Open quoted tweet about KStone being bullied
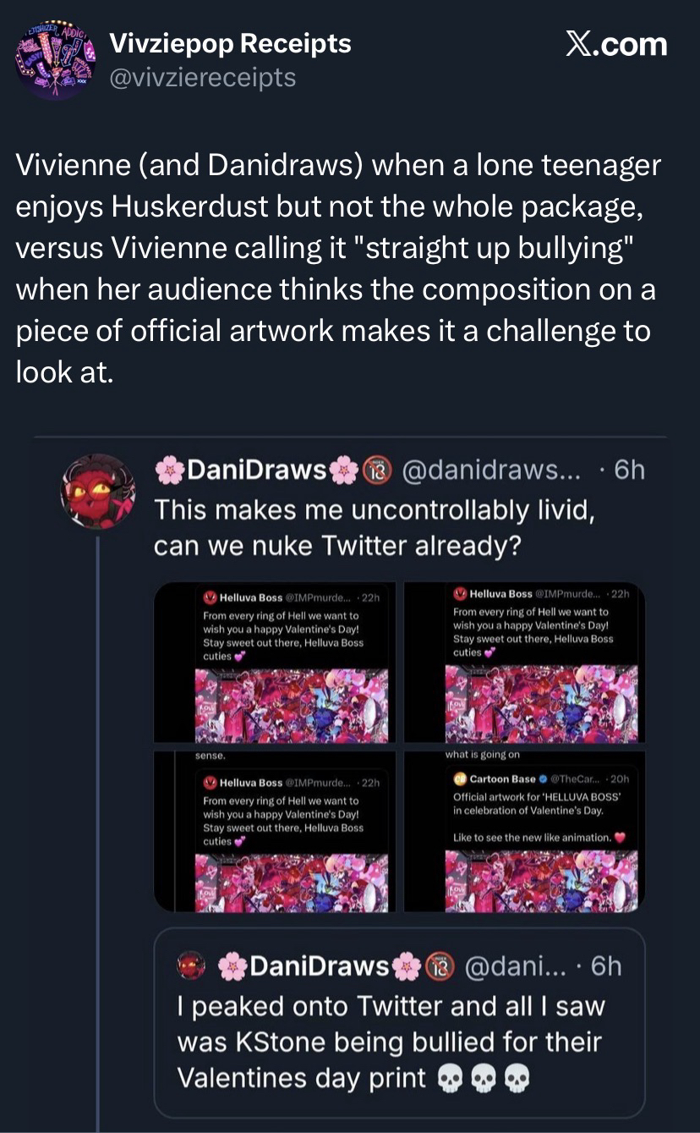 pyautogui.click(x=399, y=1042)
